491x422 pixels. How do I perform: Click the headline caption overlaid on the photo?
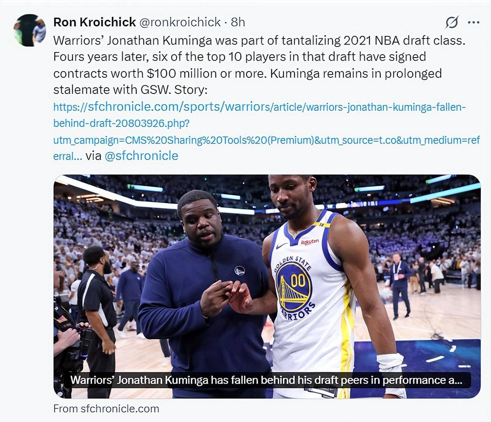(x=266, y=380)
